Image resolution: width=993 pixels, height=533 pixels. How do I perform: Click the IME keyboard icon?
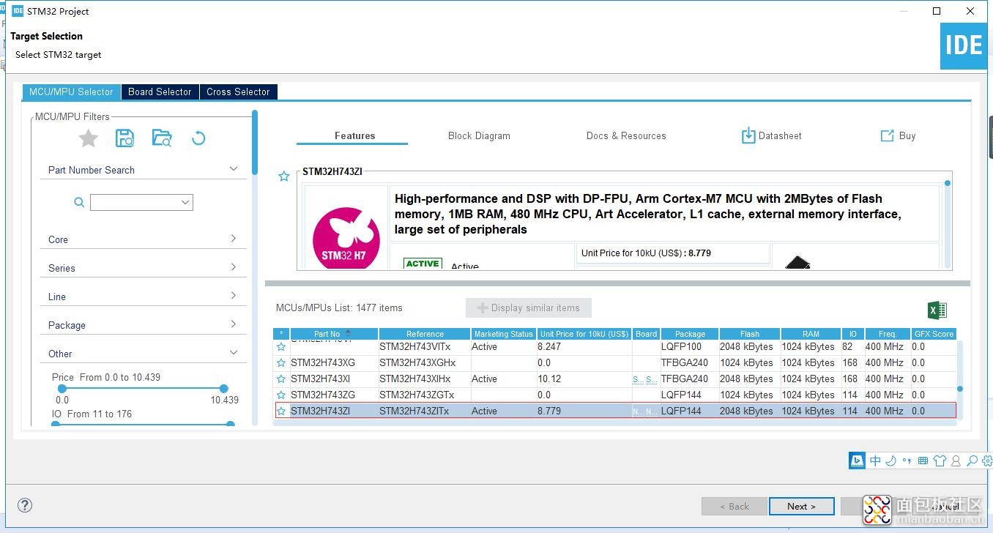(x=923, y=461)
